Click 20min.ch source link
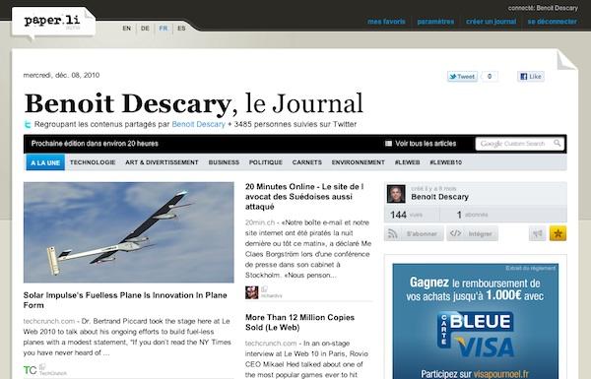This screenshot has width=591, height=379. (260, 222)
